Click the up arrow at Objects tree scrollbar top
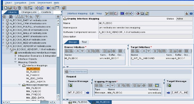The height and width of the screenshot is (104, 194). coord(58,20)
